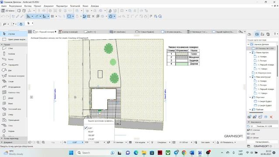Select the Beam (Балка) tool

pos(14,59)
